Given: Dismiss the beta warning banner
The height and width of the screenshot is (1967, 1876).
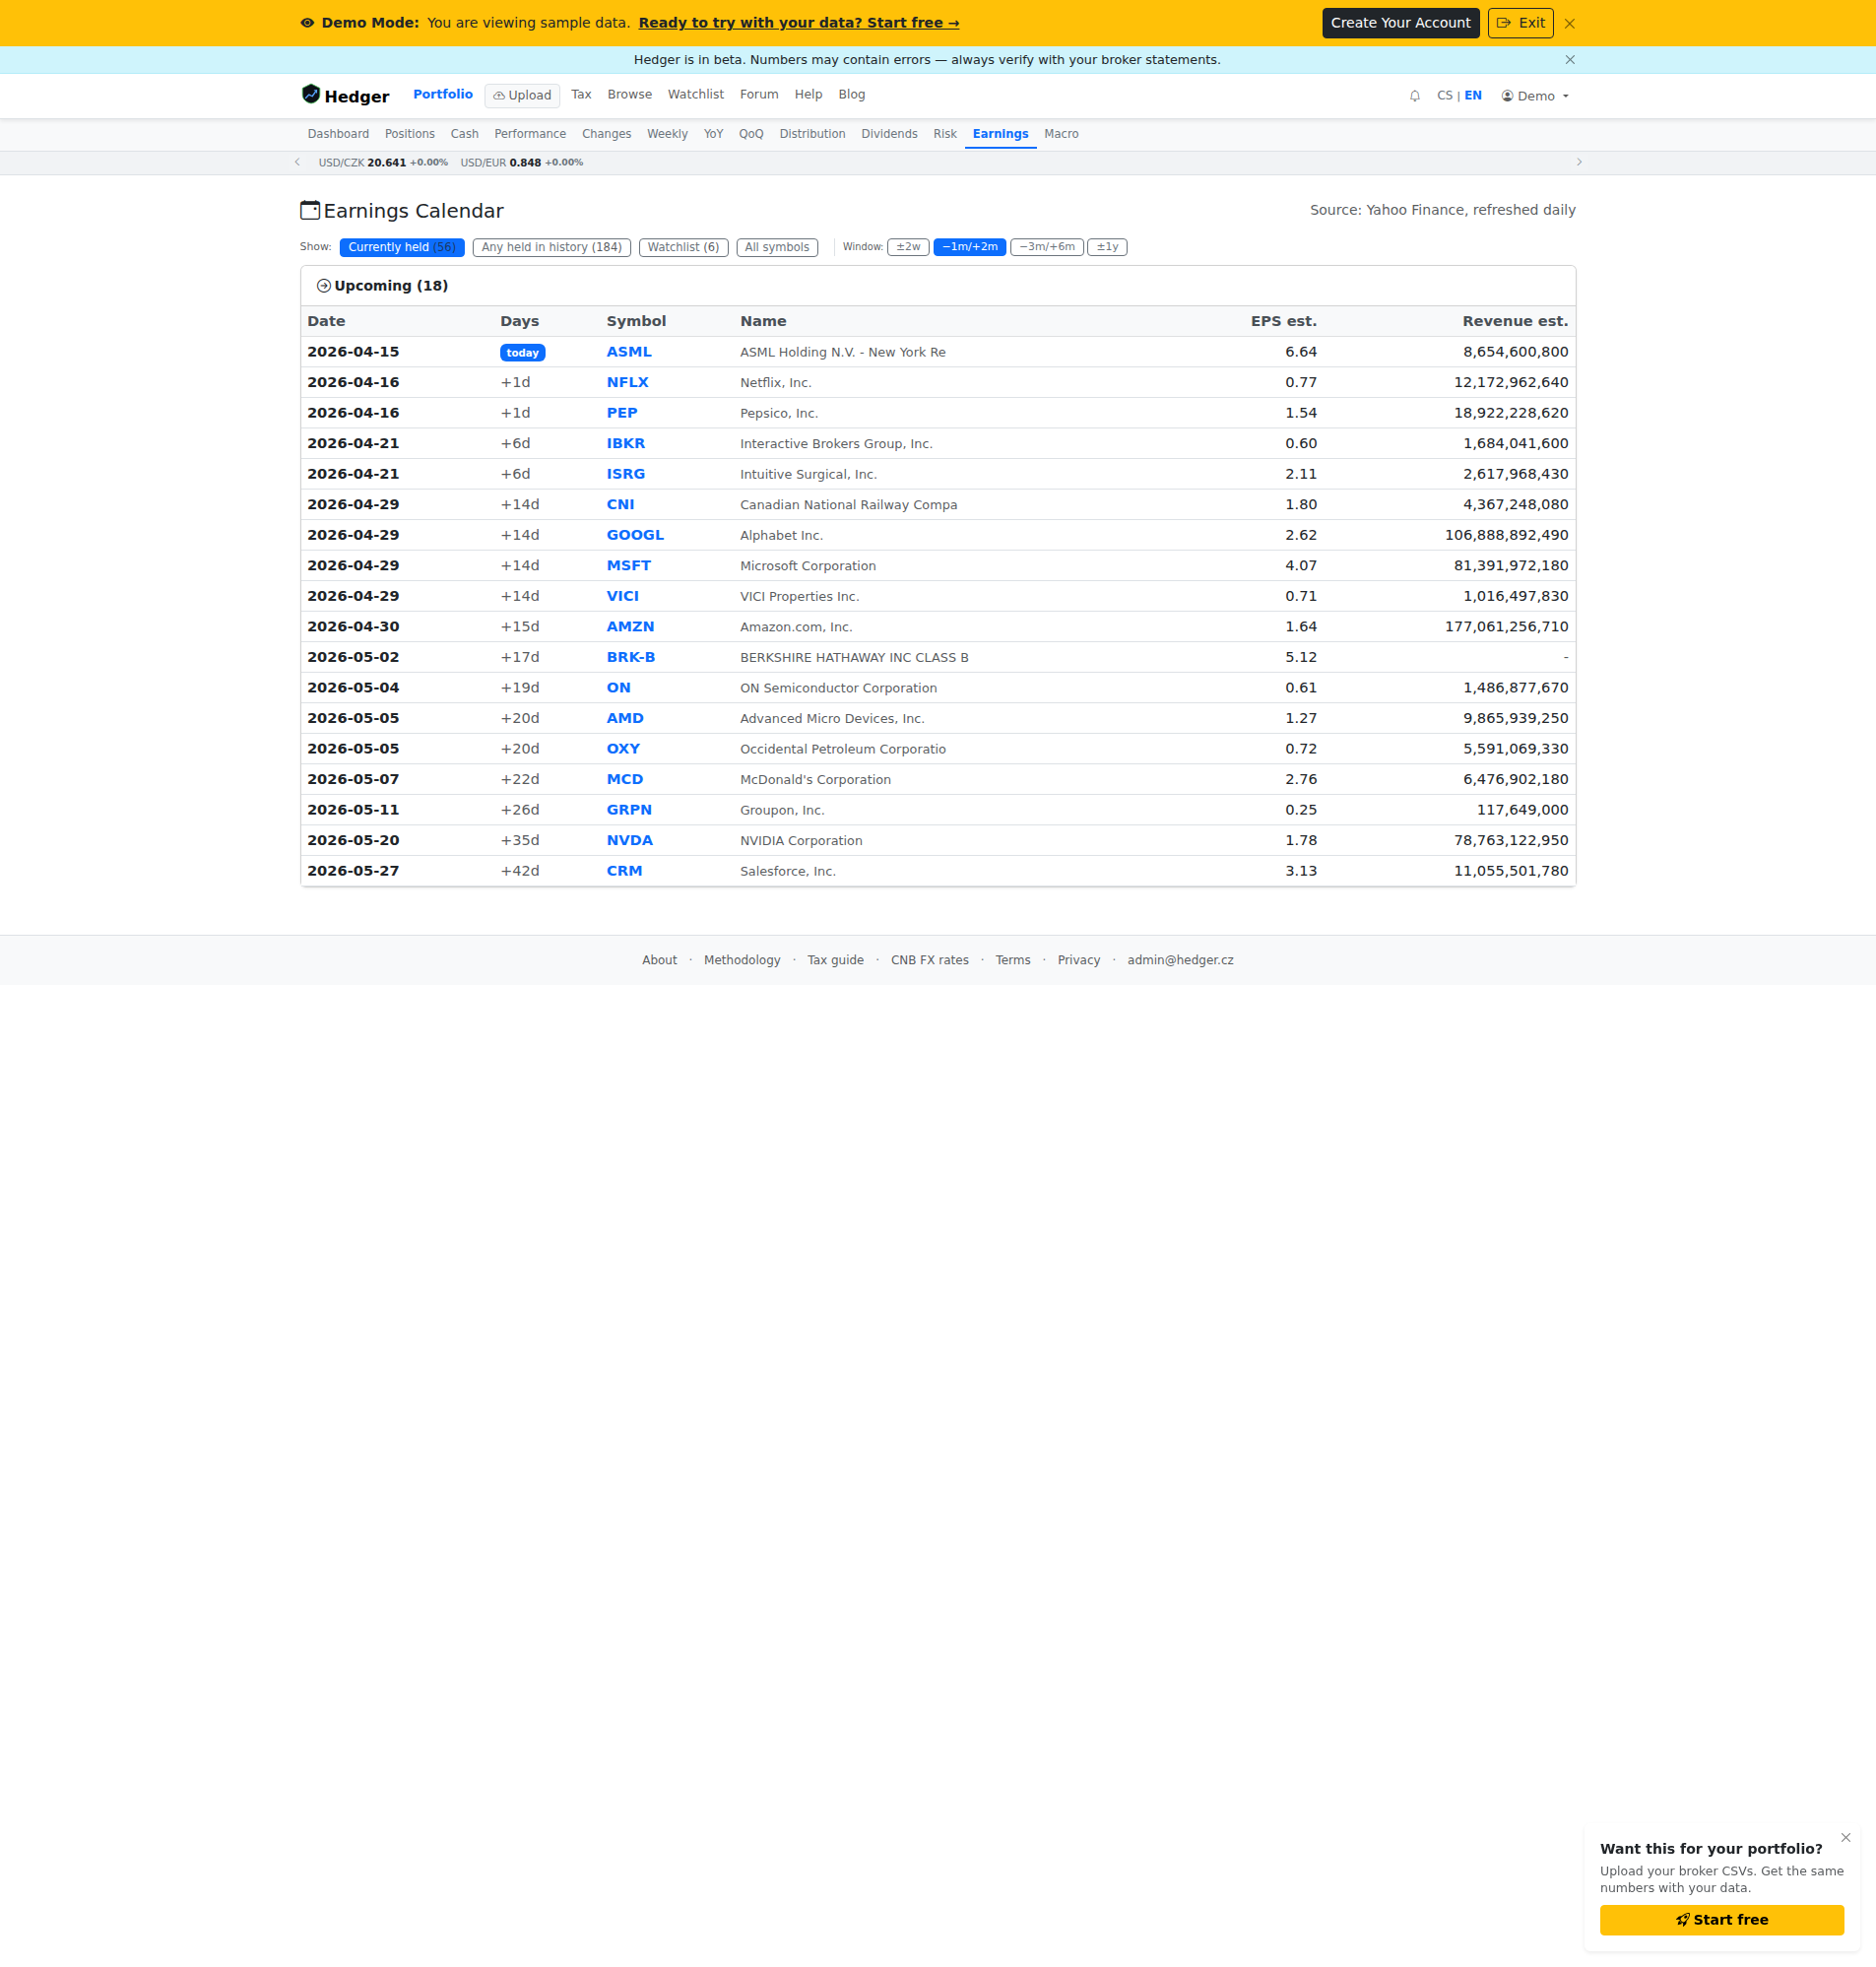Looking at the screenshot, I should 1570,60.
